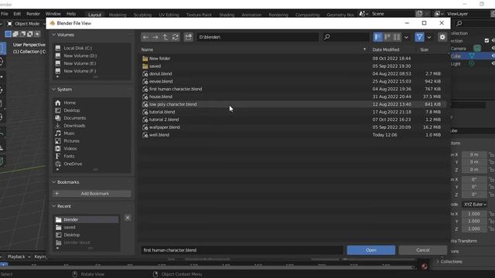Click the file search field
Viewport: 495px width, 278px height.
click(x=346, y=37)
